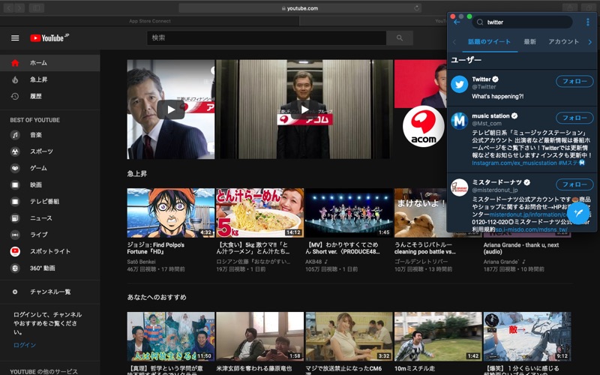Image resolution: width=600 pixels, height=375 pixels.
Task: Open the Twitter three-dot more options menu
Action: [x=587, y=22]
